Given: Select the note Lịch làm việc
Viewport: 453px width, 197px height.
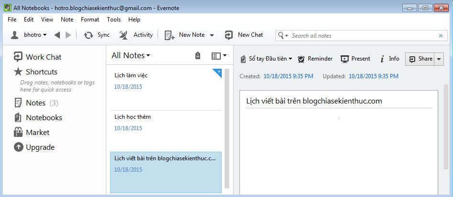Looking at the screenshot, I should (166, 90).
